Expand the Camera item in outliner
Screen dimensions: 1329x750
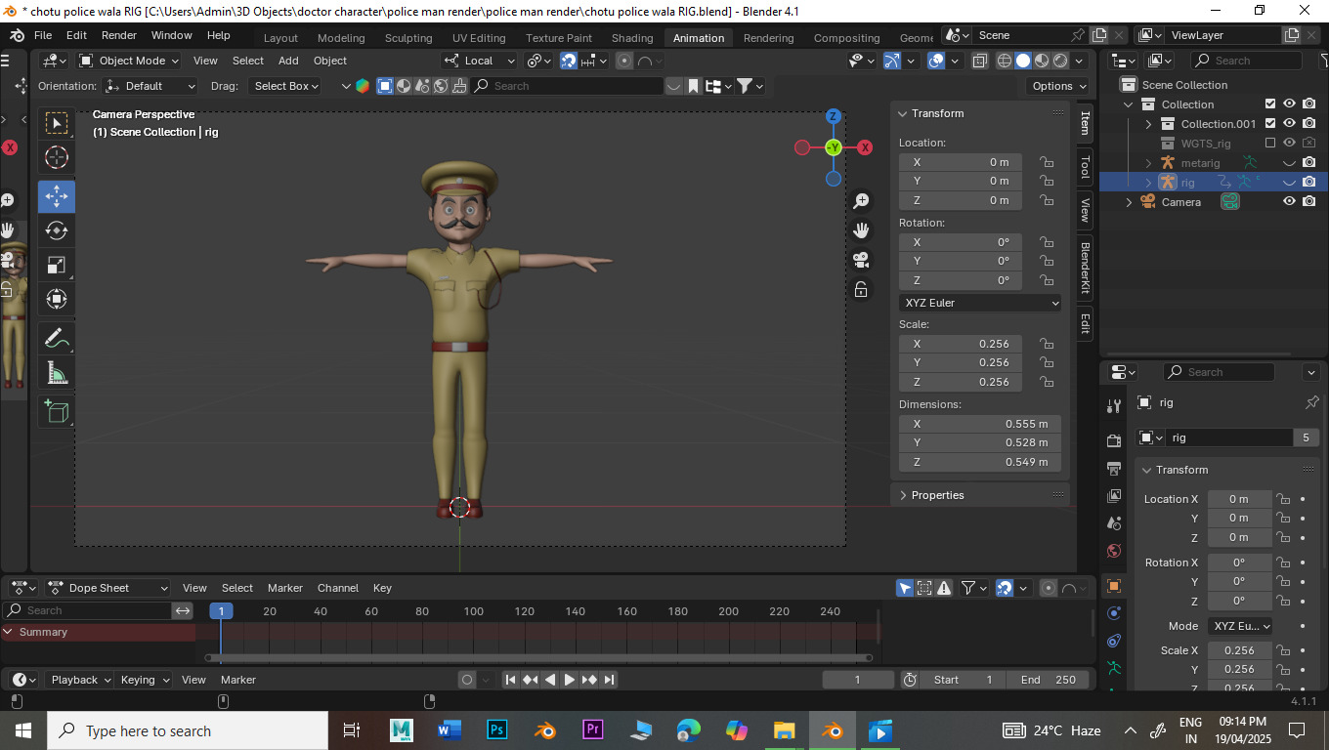point(1130,202)
